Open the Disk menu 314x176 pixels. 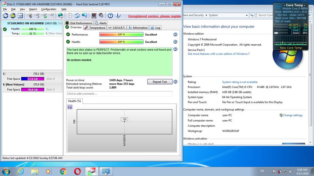pyautogui.click(x=13, y=9)
